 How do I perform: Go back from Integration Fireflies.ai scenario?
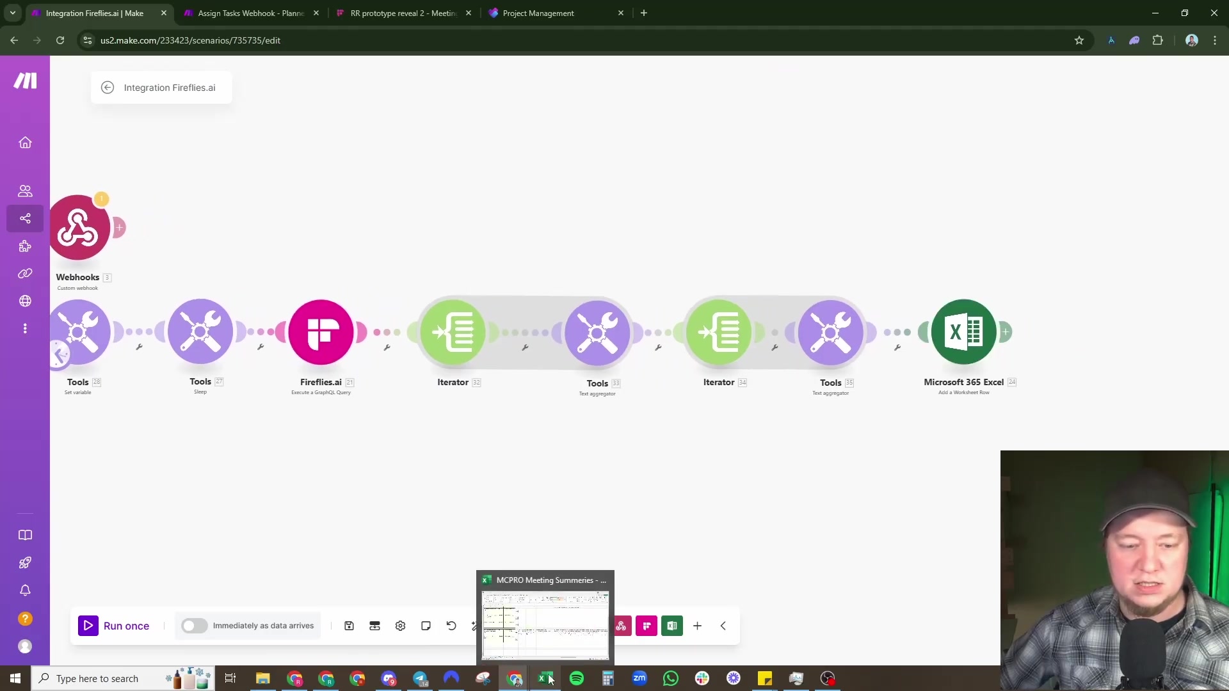108,88
